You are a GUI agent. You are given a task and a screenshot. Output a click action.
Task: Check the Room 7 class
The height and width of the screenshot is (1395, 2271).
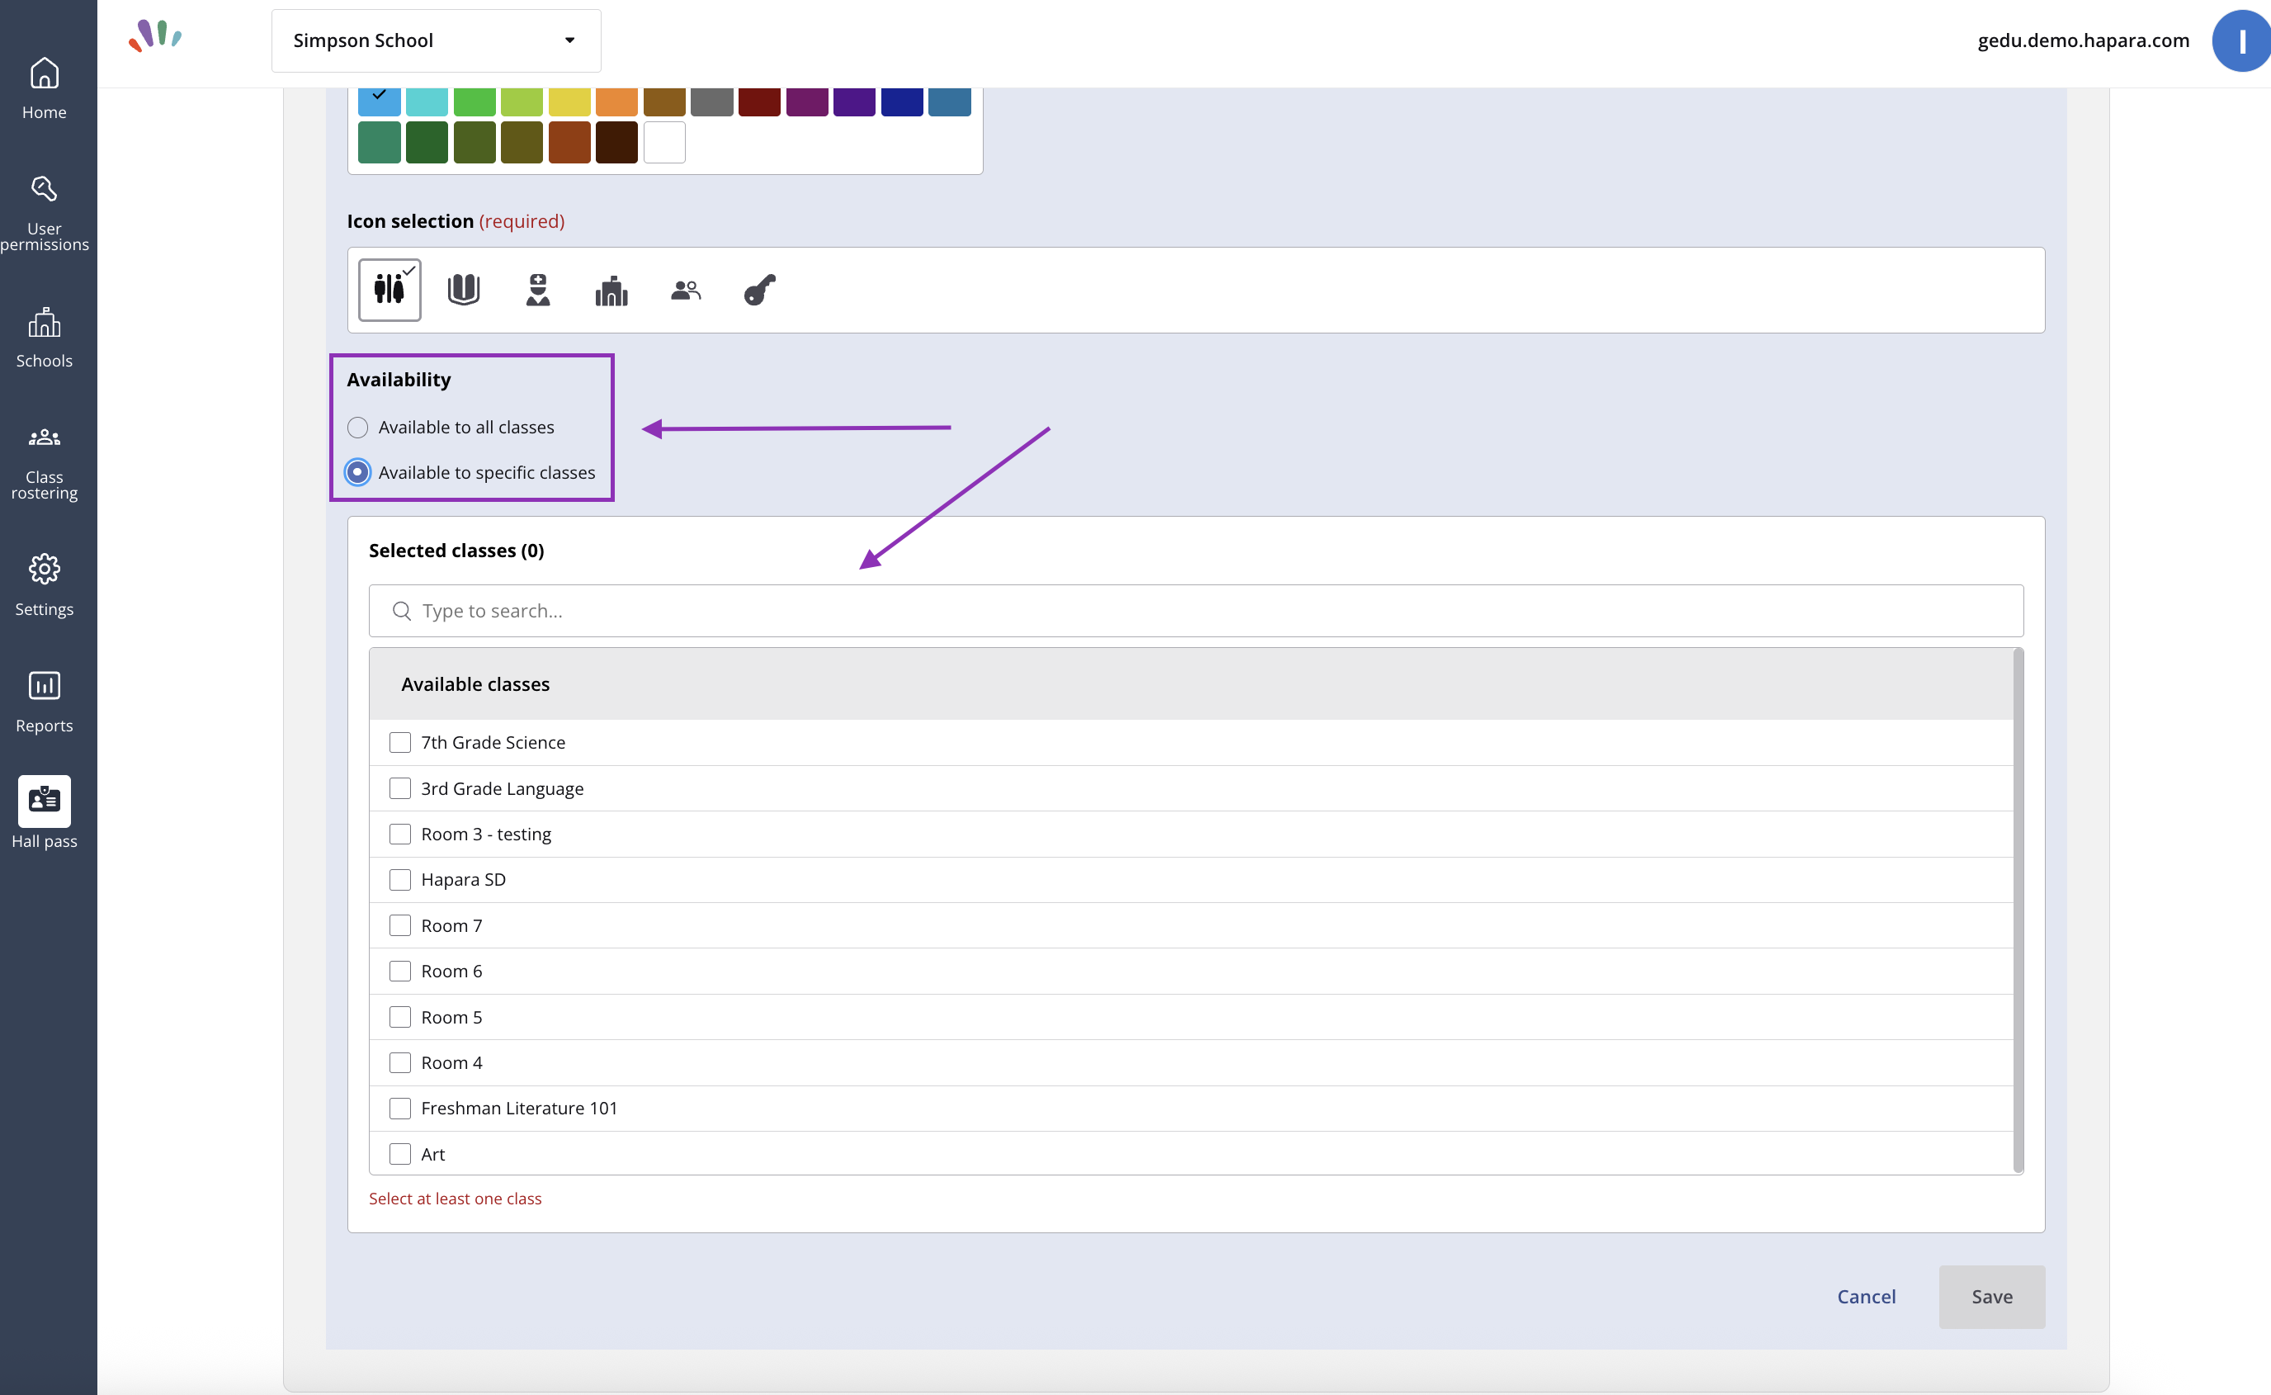399,925
